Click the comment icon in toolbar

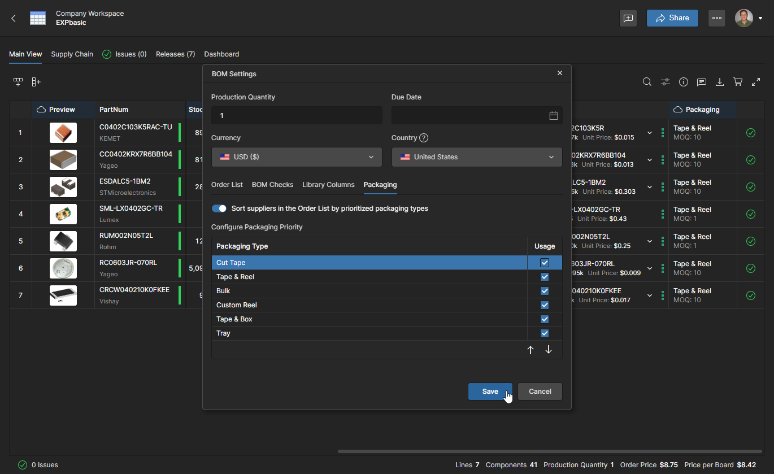[x=702, y=82]
